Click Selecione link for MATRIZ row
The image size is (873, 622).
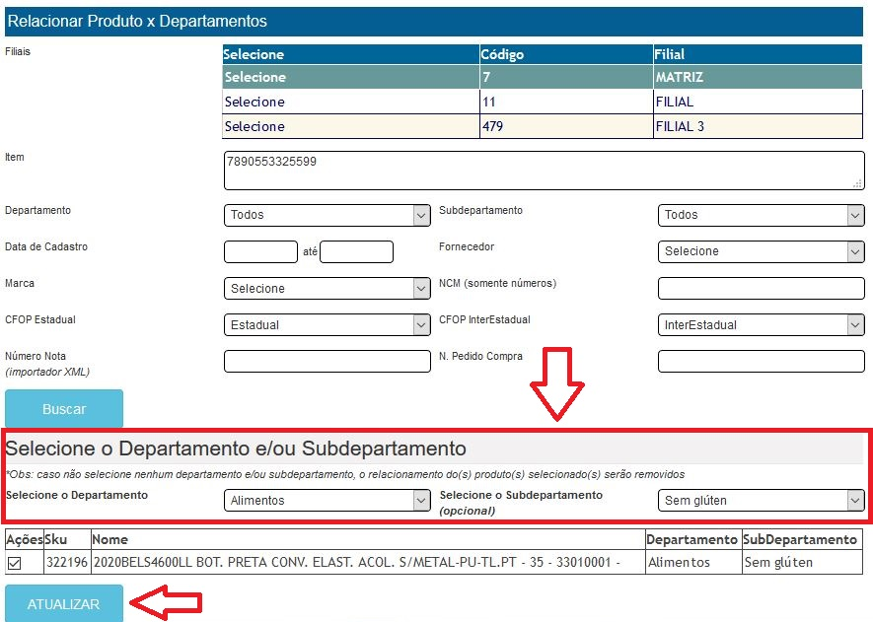(x=255, y=77)
